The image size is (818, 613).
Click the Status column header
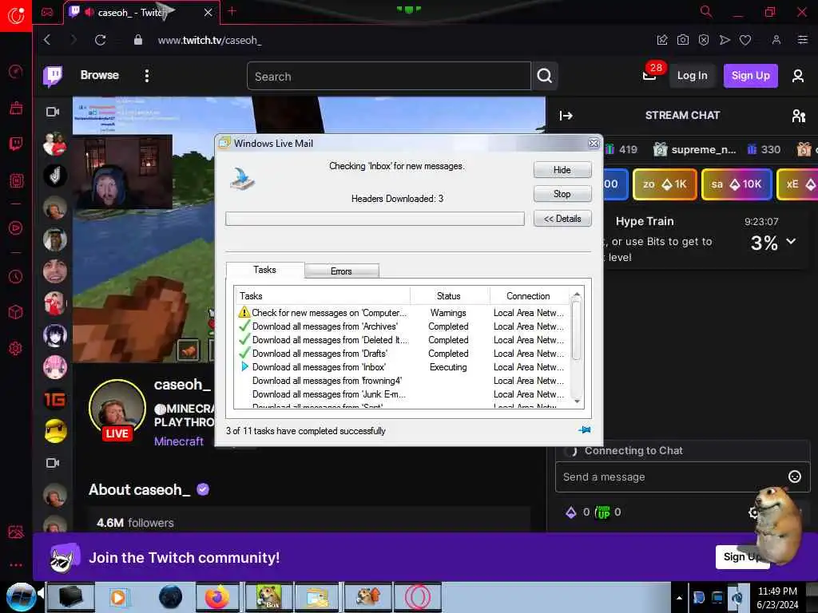click(x=449, y=296)
